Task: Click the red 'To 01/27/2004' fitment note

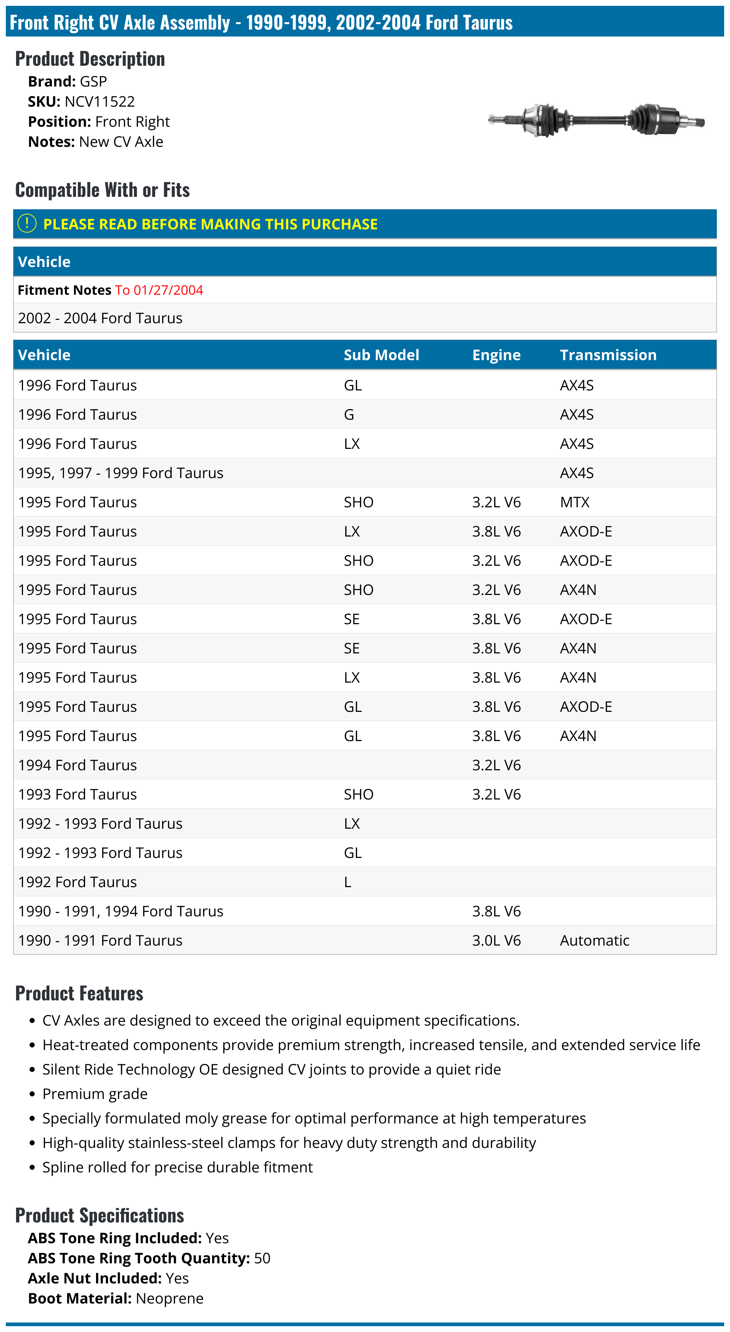Action: click(x=159, y=290)
